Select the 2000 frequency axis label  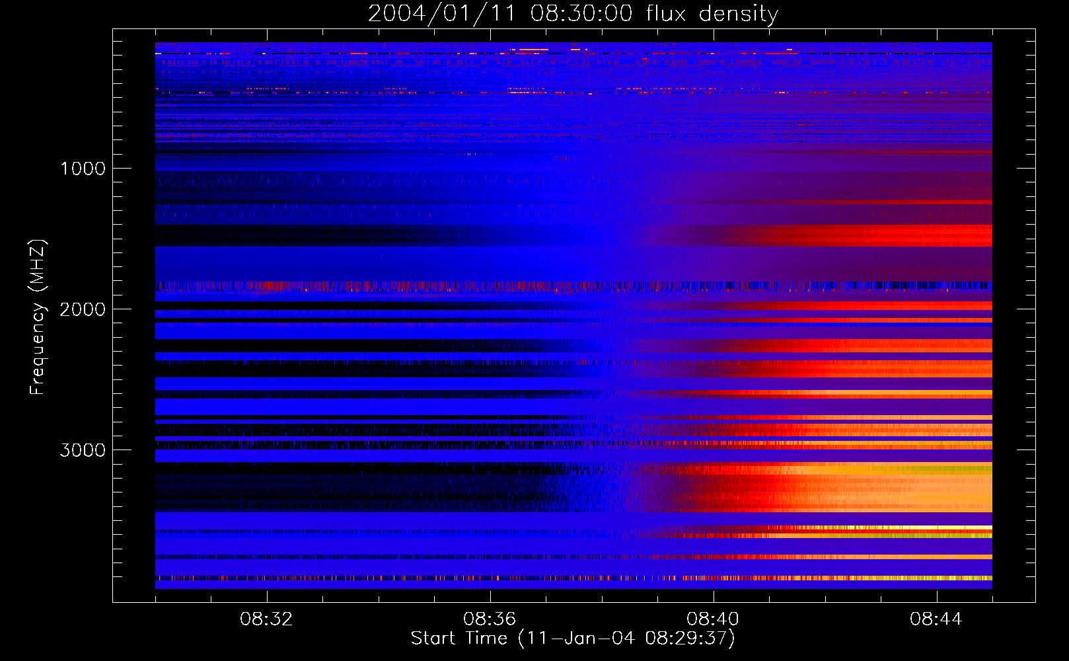(83, 309)
